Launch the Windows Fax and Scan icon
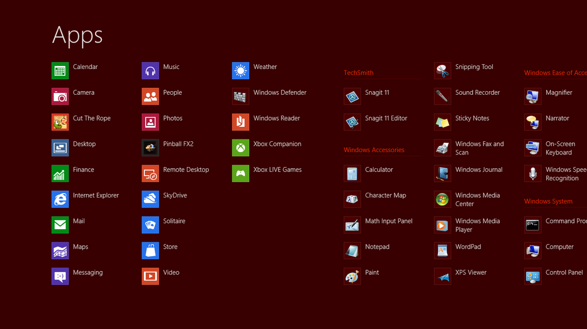 (443, 148)
